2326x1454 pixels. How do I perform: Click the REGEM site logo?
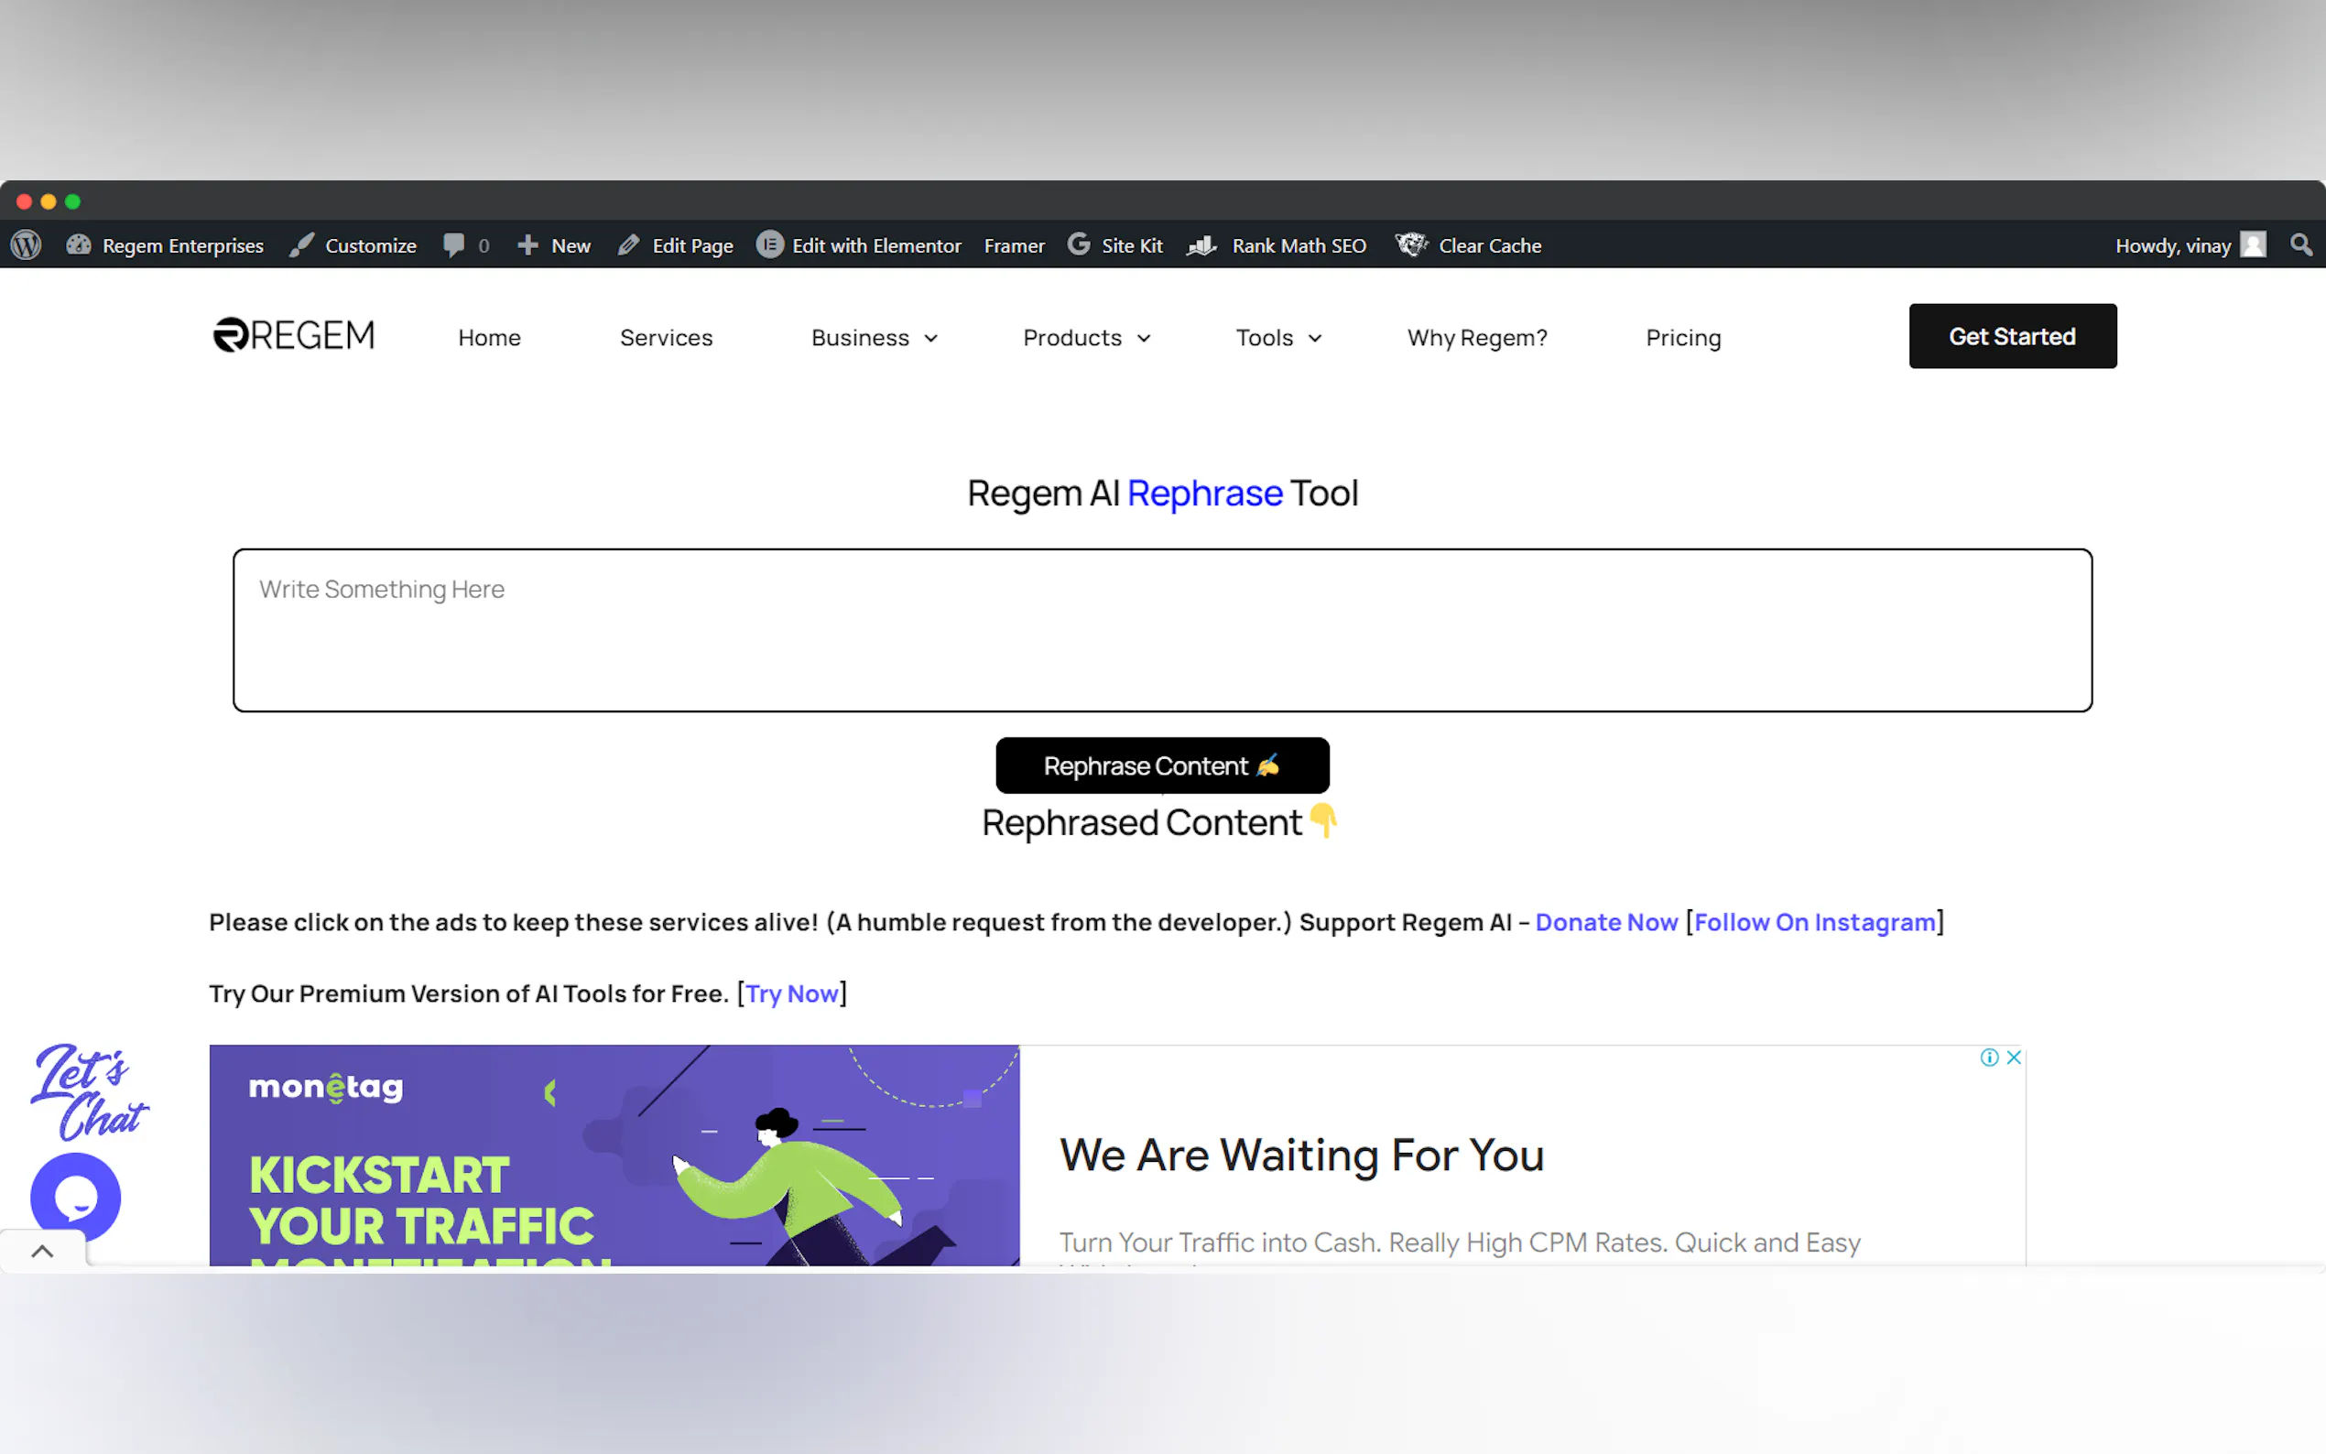click(x=292, y=334)
